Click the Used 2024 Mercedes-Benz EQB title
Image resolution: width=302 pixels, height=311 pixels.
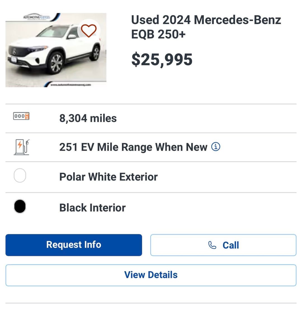pos(206,27)
